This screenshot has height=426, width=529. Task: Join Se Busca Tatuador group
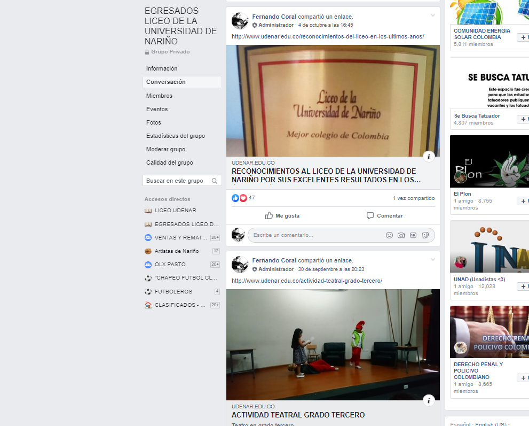tap(523, 119)
